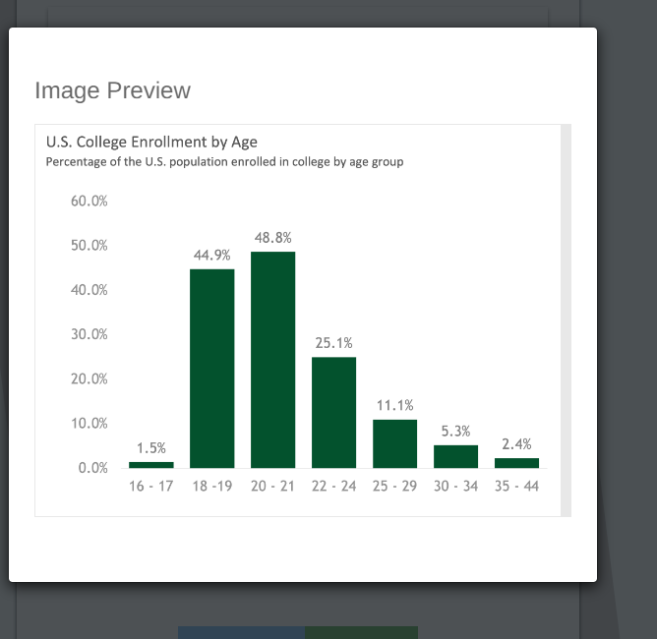The image size is (657, 639).
Task: Click the chart title 'U.S. College Enrollment by Age'
Action: point(151,142)
